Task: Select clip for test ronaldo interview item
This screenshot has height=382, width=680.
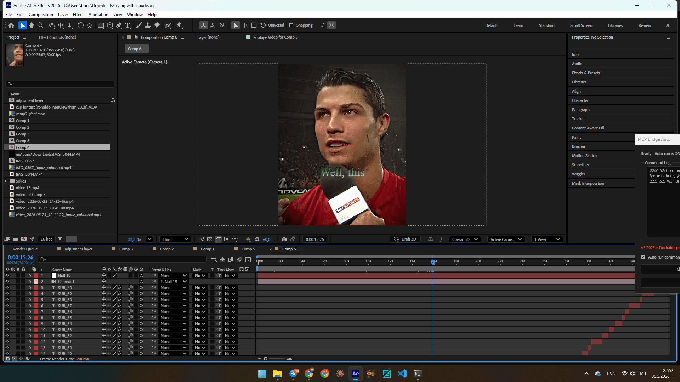Action: [x=57, y=107]
